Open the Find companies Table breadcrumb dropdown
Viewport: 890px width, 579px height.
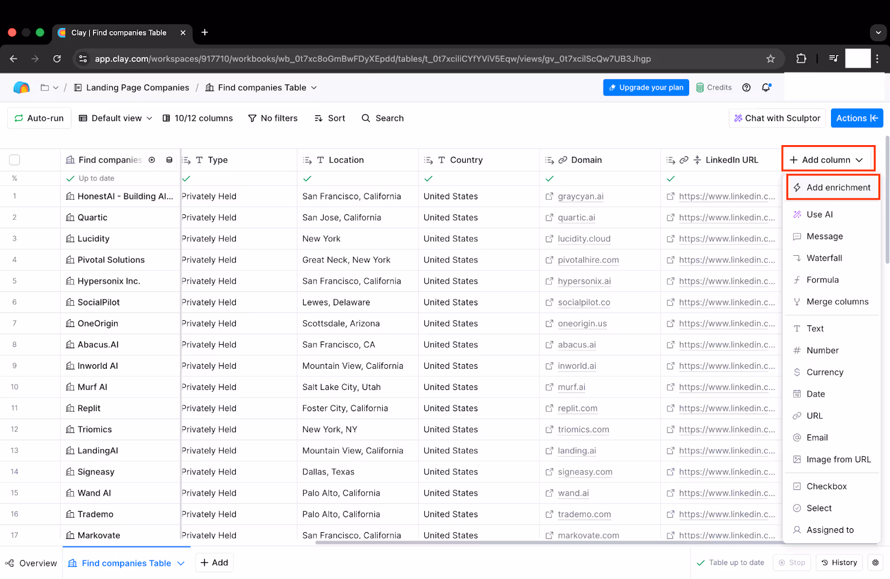tap(314, 87)
